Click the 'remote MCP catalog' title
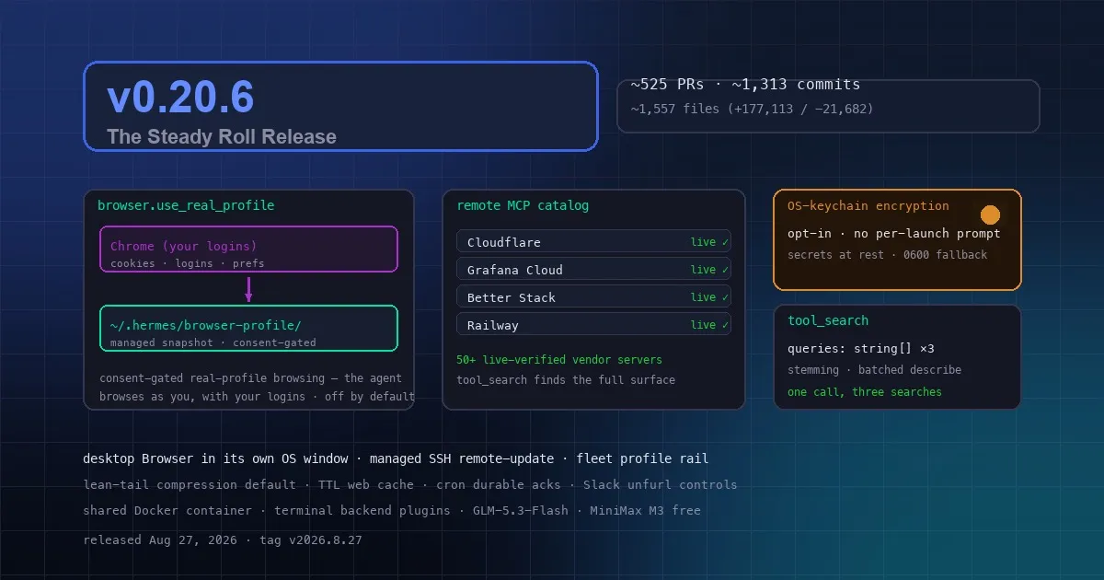This screenshot has height=580, width=1104. tap(523, 205)
